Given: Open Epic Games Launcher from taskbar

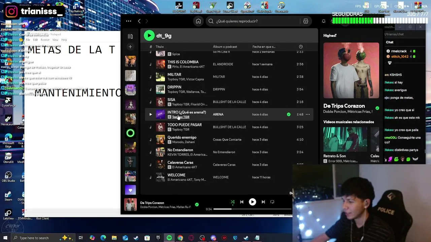Looking at the screenshot, I should [x=158, y=238].
